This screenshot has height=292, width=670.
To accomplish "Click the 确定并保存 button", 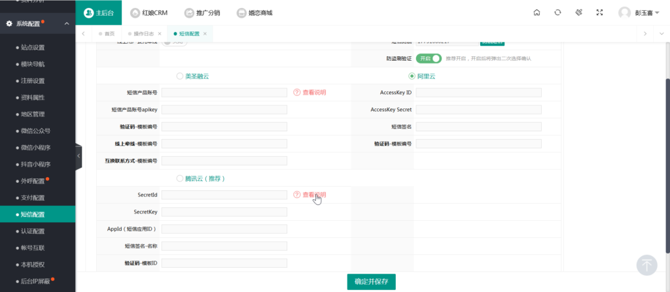I will click(x=372, y=282).
